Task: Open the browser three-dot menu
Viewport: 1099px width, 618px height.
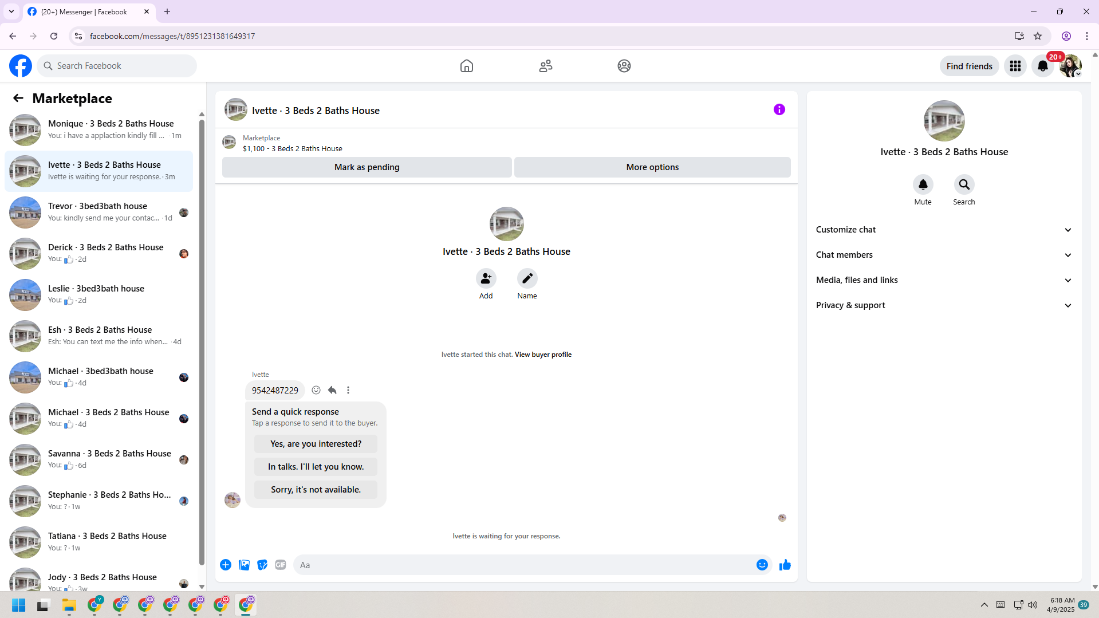Action: point(1087,36)
